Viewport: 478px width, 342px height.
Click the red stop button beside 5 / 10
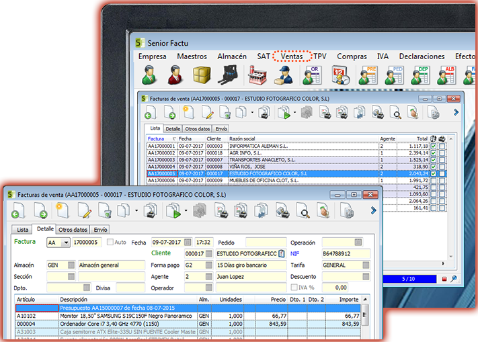point(444,279)
